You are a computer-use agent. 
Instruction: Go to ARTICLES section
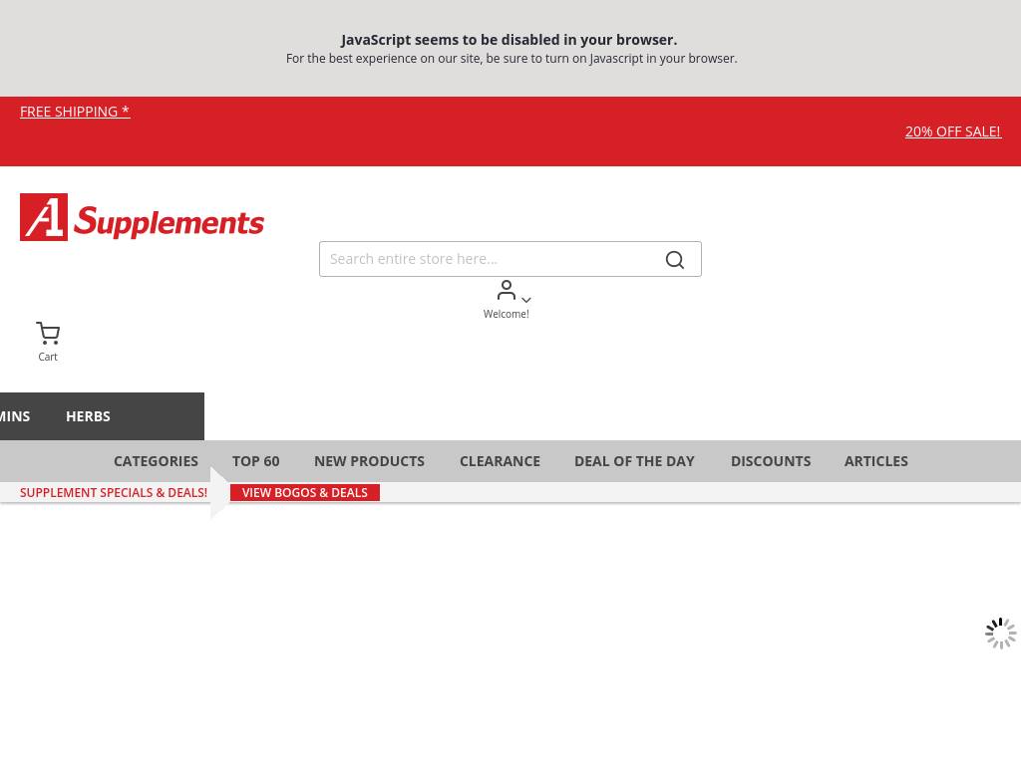(875, 461)
